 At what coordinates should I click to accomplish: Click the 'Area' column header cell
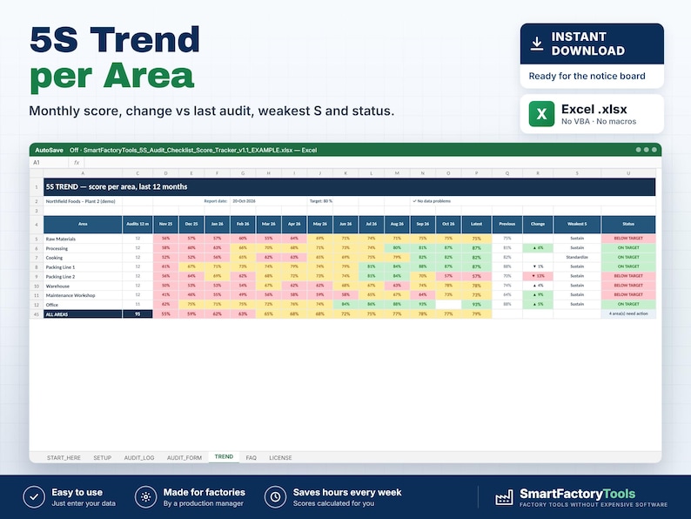[83, 225]
